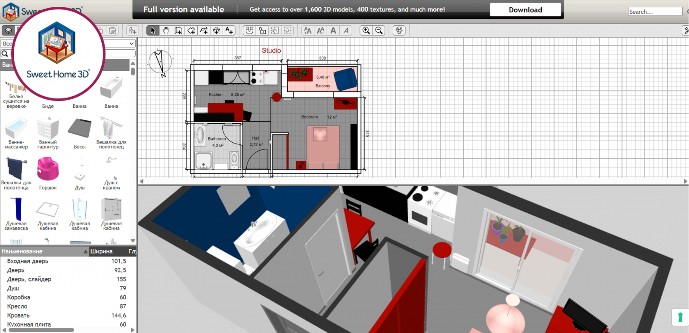Viewport: 689px width, 333px height.
Task: Click the Ширина column header
Action: (102, 251)
